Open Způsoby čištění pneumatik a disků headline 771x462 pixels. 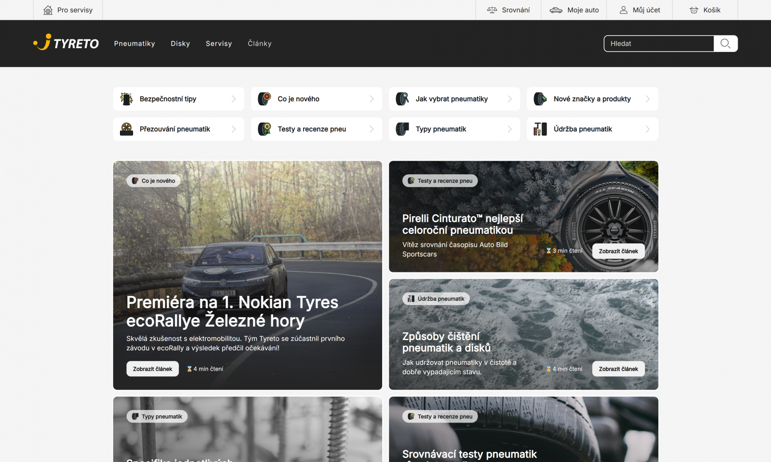point(446,342)
